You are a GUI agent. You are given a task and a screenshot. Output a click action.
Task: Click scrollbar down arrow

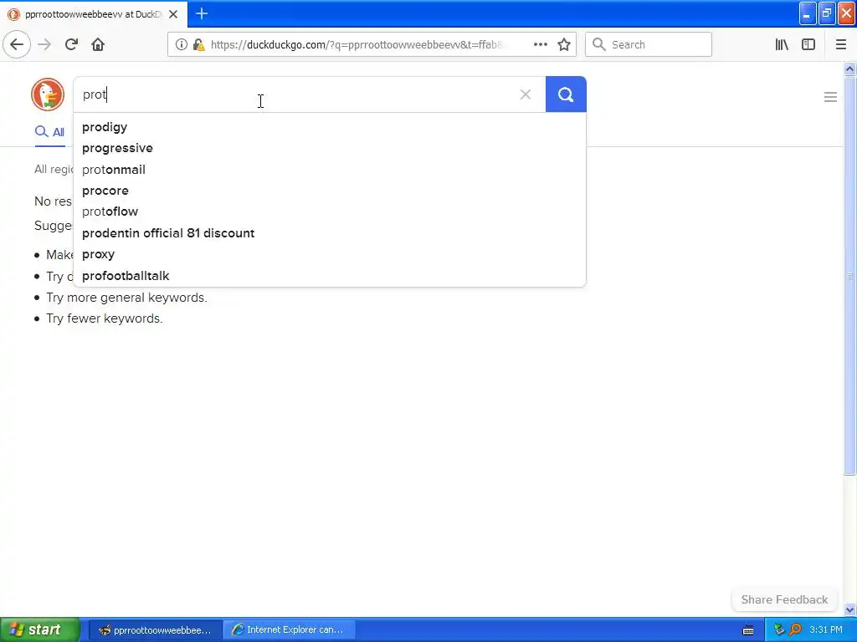coord(849,609)
